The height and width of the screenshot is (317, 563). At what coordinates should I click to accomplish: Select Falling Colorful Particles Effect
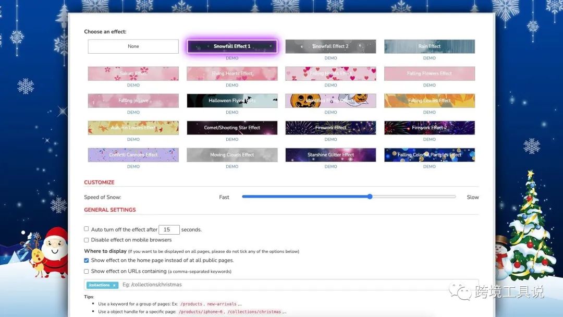point(429,154)
